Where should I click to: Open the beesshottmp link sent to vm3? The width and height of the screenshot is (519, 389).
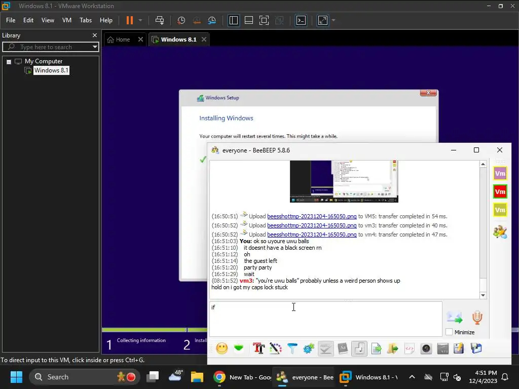click(312, 225)
